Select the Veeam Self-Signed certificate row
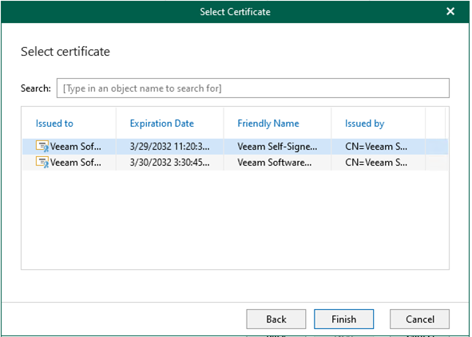 tap(235, 147)
